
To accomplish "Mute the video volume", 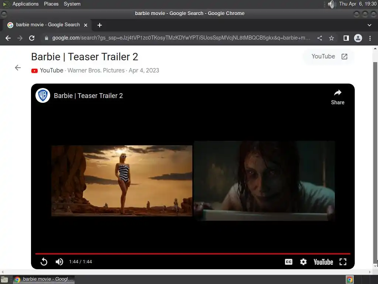I will click(x=59, y=261).
